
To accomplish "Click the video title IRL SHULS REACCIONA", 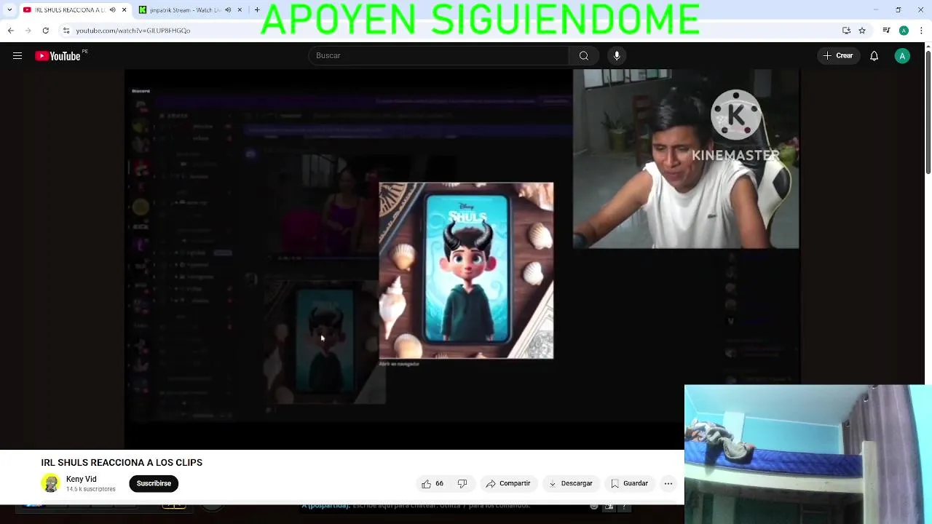I will click(122, 463).
